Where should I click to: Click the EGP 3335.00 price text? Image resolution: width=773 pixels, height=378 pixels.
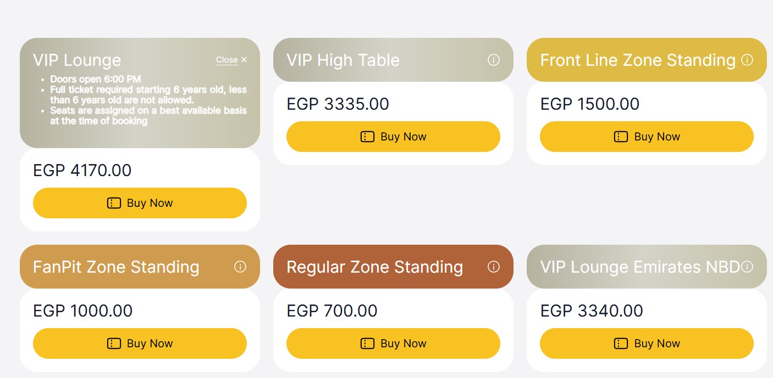[x=338, y=104]
